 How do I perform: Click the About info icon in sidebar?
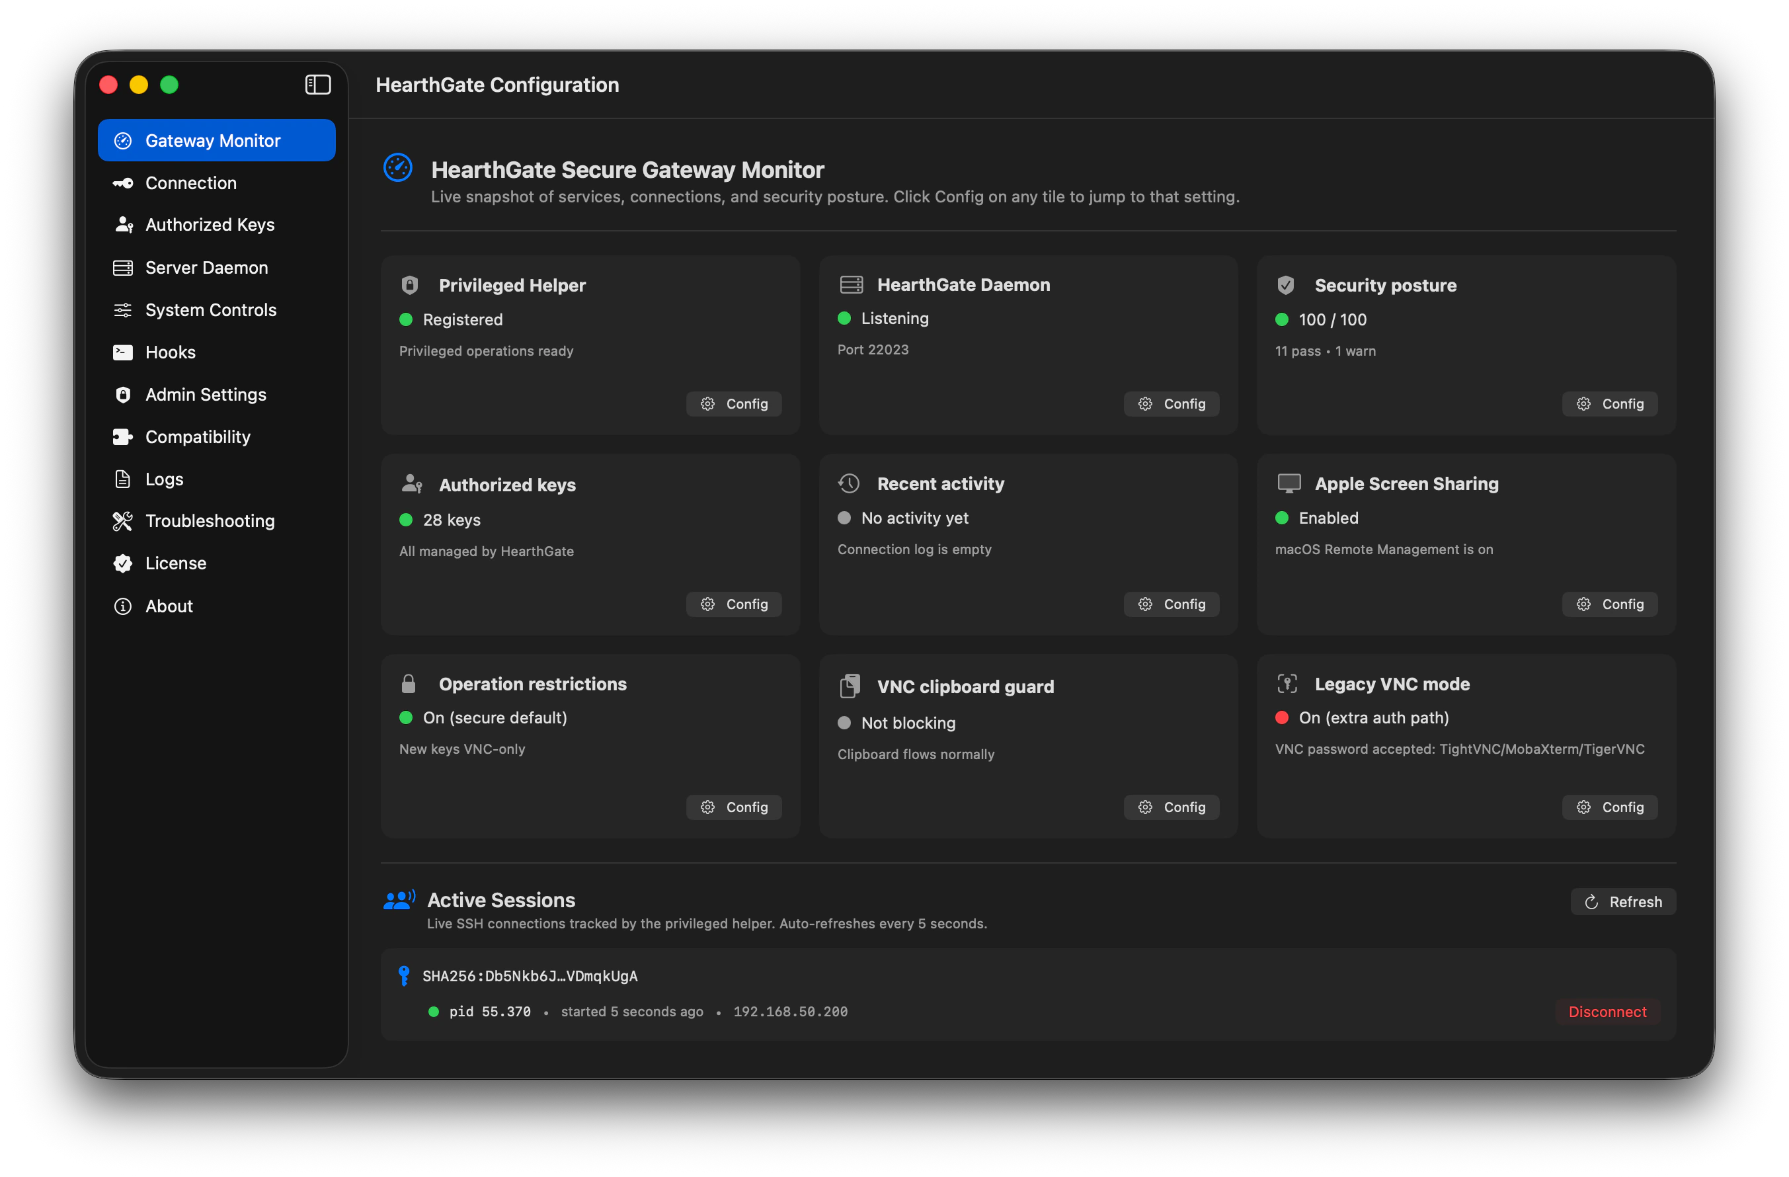pos(122,606)
